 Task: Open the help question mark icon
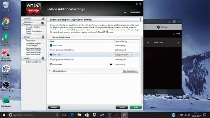[x=140, y=20]
